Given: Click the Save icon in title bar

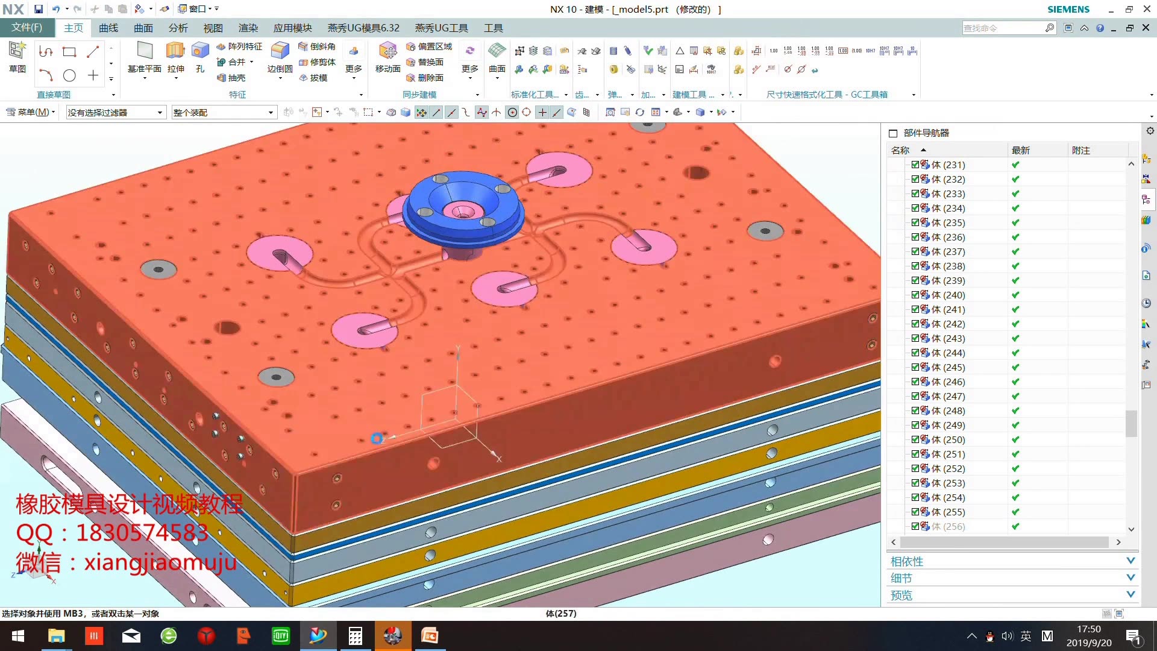Looking at the screenshot, I should tap(39, 9).
